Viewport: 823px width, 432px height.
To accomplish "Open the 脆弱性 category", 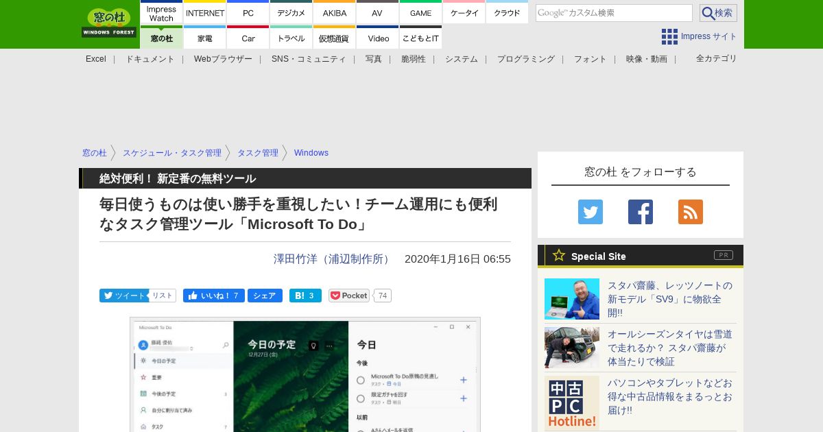I will pyautogui.click(x=414, y=59).
